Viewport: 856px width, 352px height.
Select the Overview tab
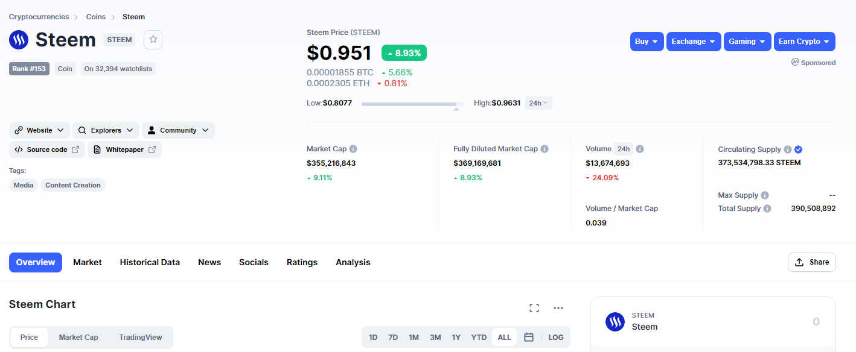(36, 262)
